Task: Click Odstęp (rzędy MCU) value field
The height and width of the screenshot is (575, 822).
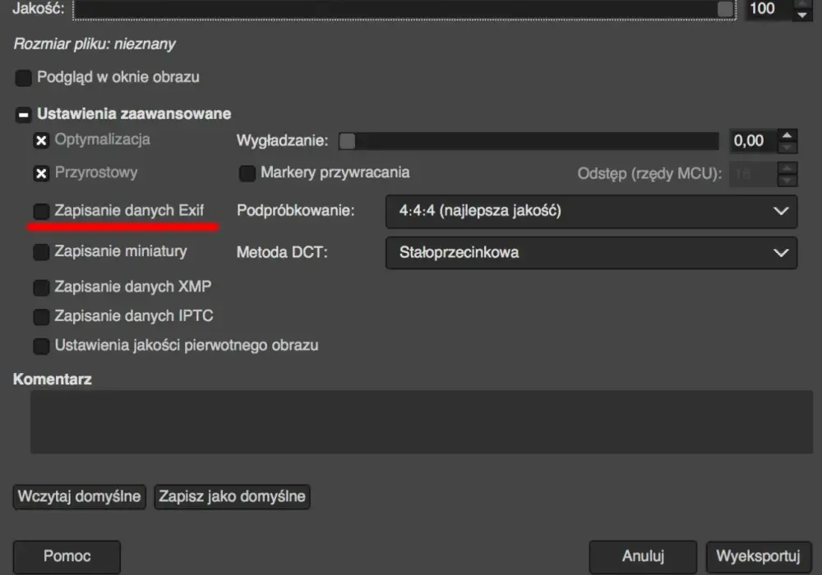Action: [753, 174]
